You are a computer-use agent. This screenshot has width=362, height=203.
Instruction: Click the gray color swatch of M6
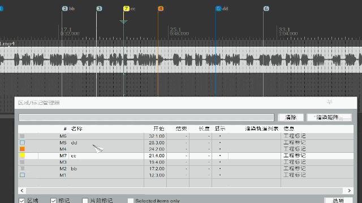22,136
